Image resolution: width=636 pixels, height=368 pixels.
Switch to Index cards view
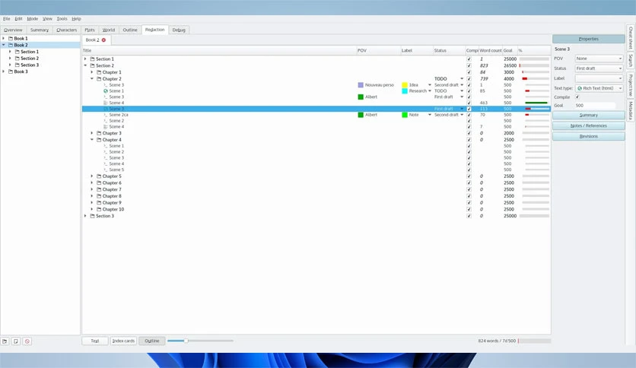(123, 341)
